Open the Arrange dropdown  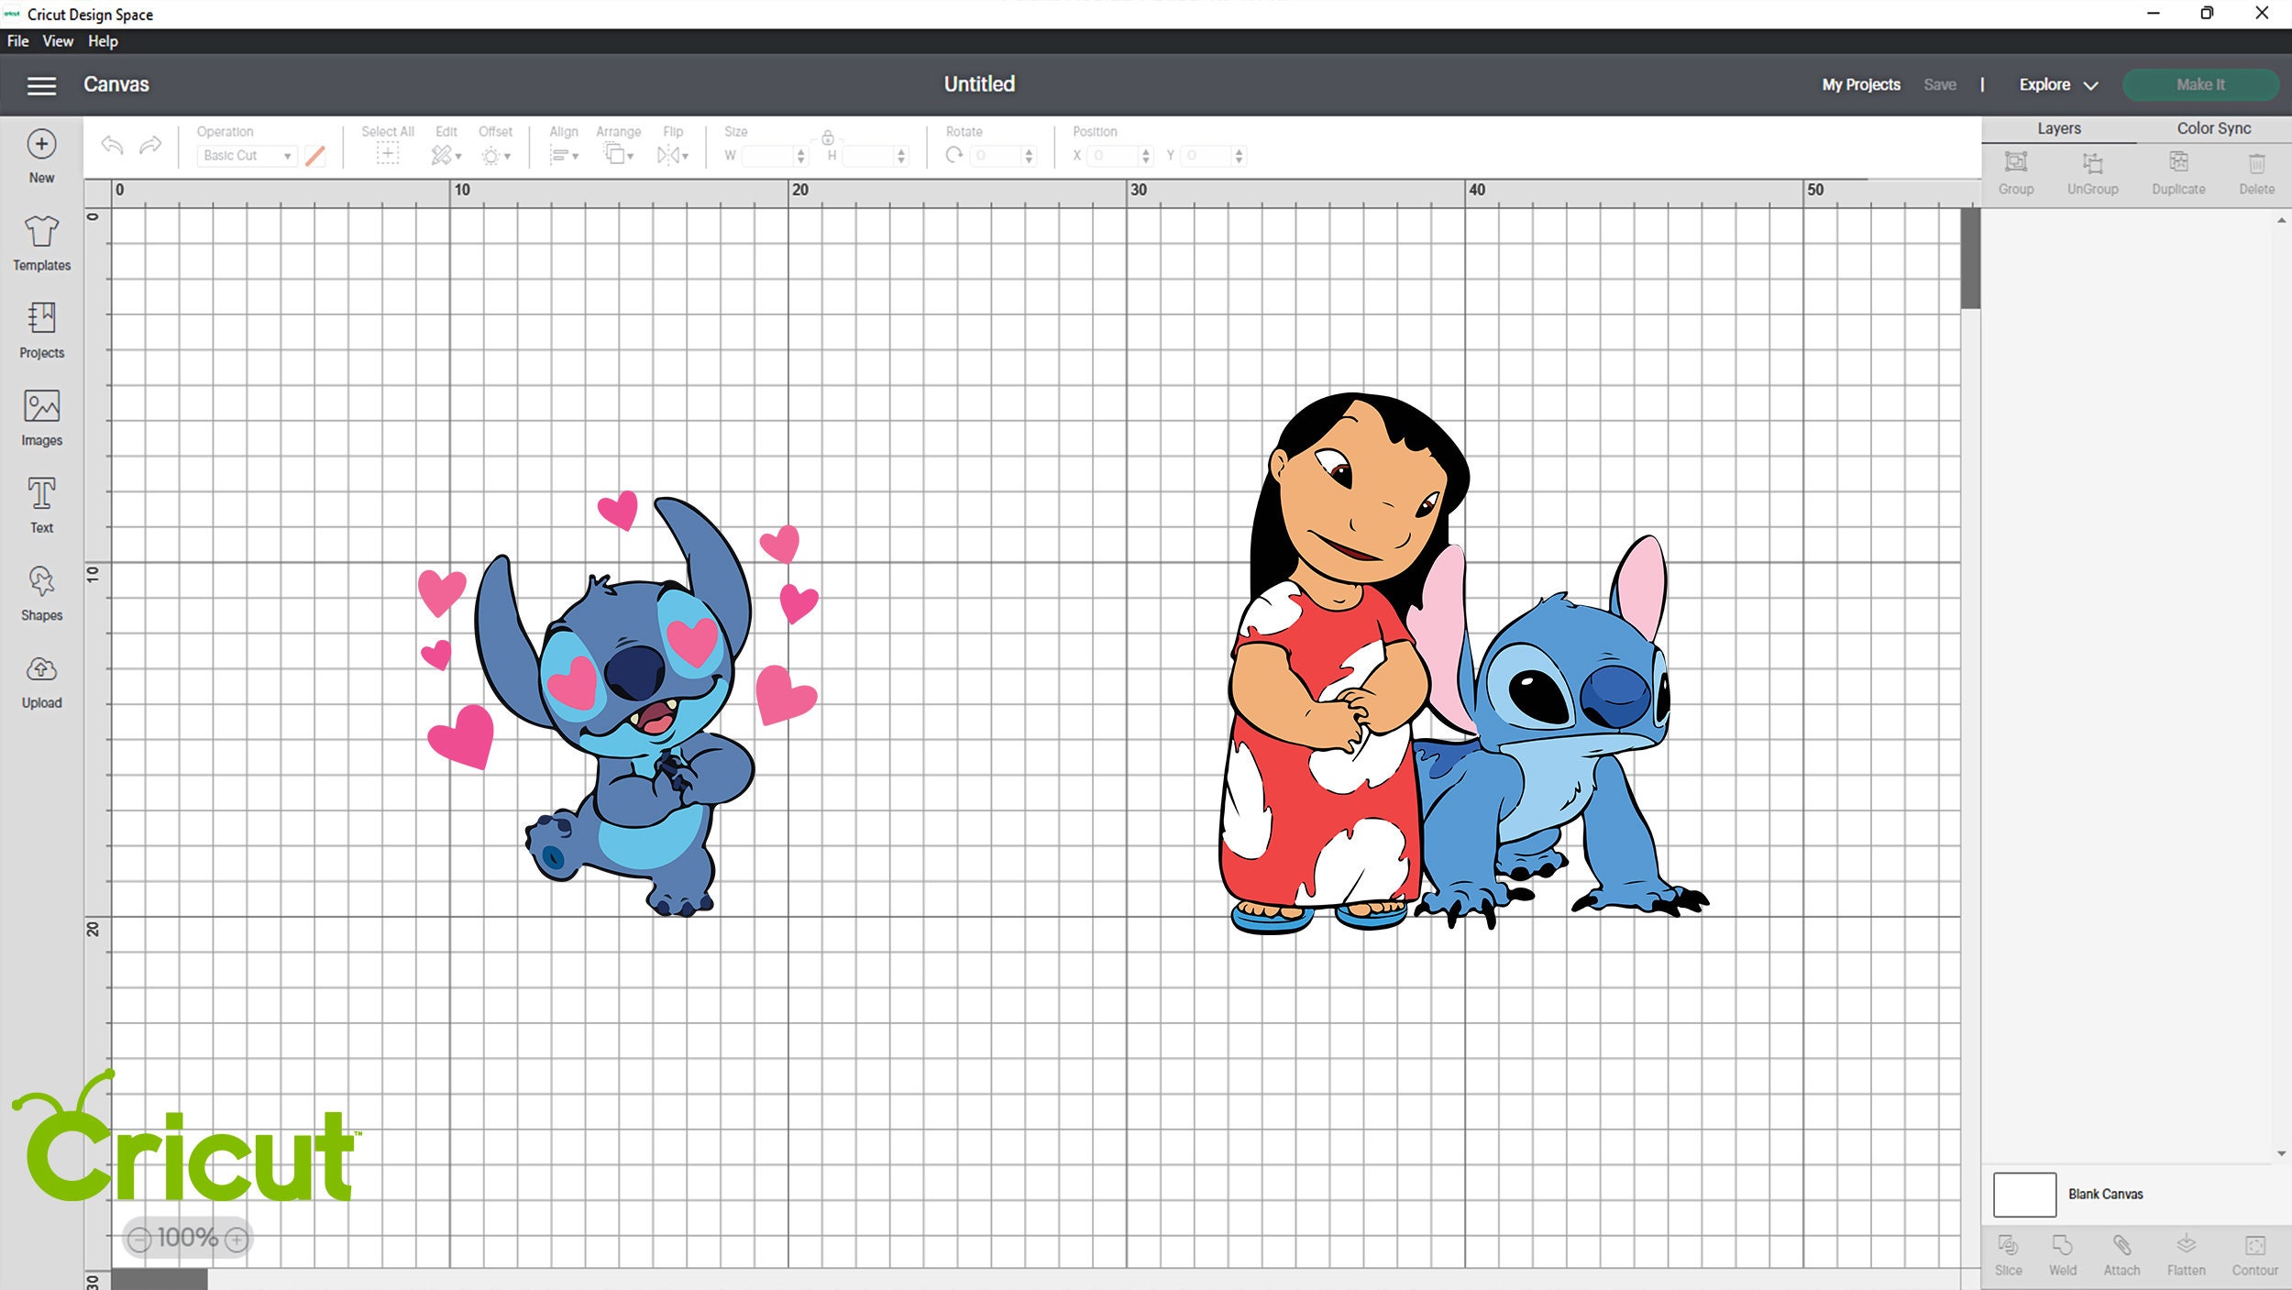point(619,154)
